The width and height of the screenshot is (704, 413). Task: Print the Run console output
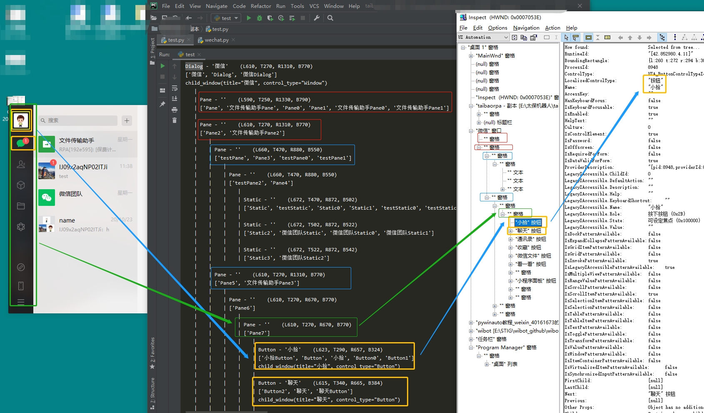[175, 110]
